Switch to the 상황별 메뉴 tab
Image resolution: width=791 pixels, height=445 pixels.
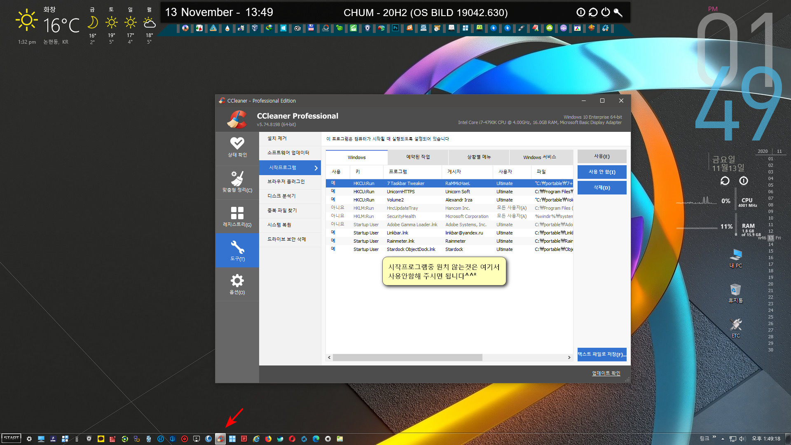coord(479,157)
